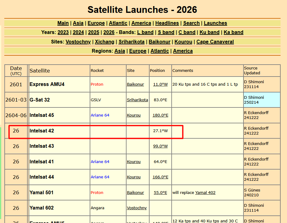This screenshot has height=223, width=287.
Task: Select G-Sat 32 satellite name
Action: click(x=40, y=100)
